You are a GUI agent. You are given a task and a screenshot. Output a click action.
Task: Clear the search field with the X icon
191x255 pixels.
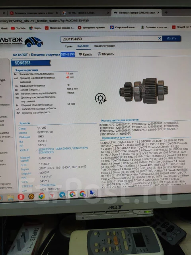[x=160, y=38]
